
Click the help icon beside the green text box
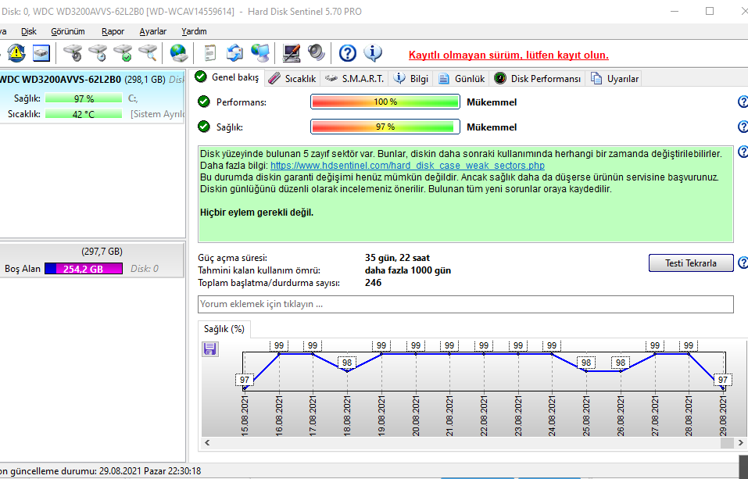743,152
